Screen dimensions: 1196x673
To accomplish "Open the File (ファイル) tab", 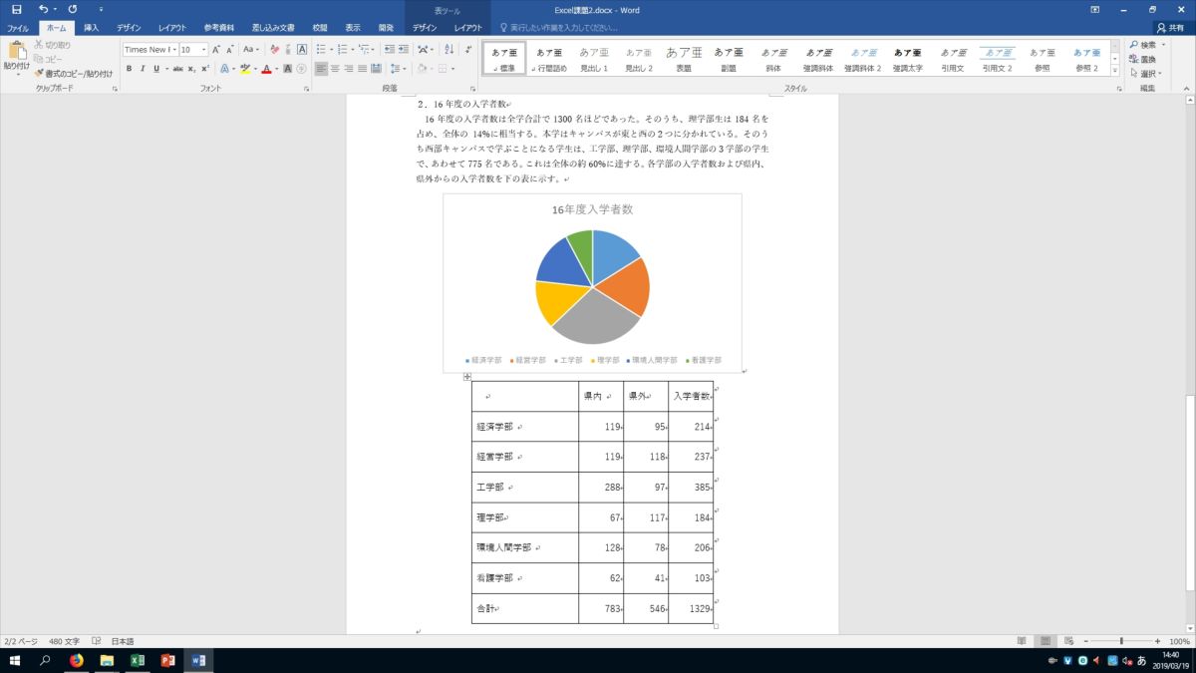I will click(x=18, y=28).
